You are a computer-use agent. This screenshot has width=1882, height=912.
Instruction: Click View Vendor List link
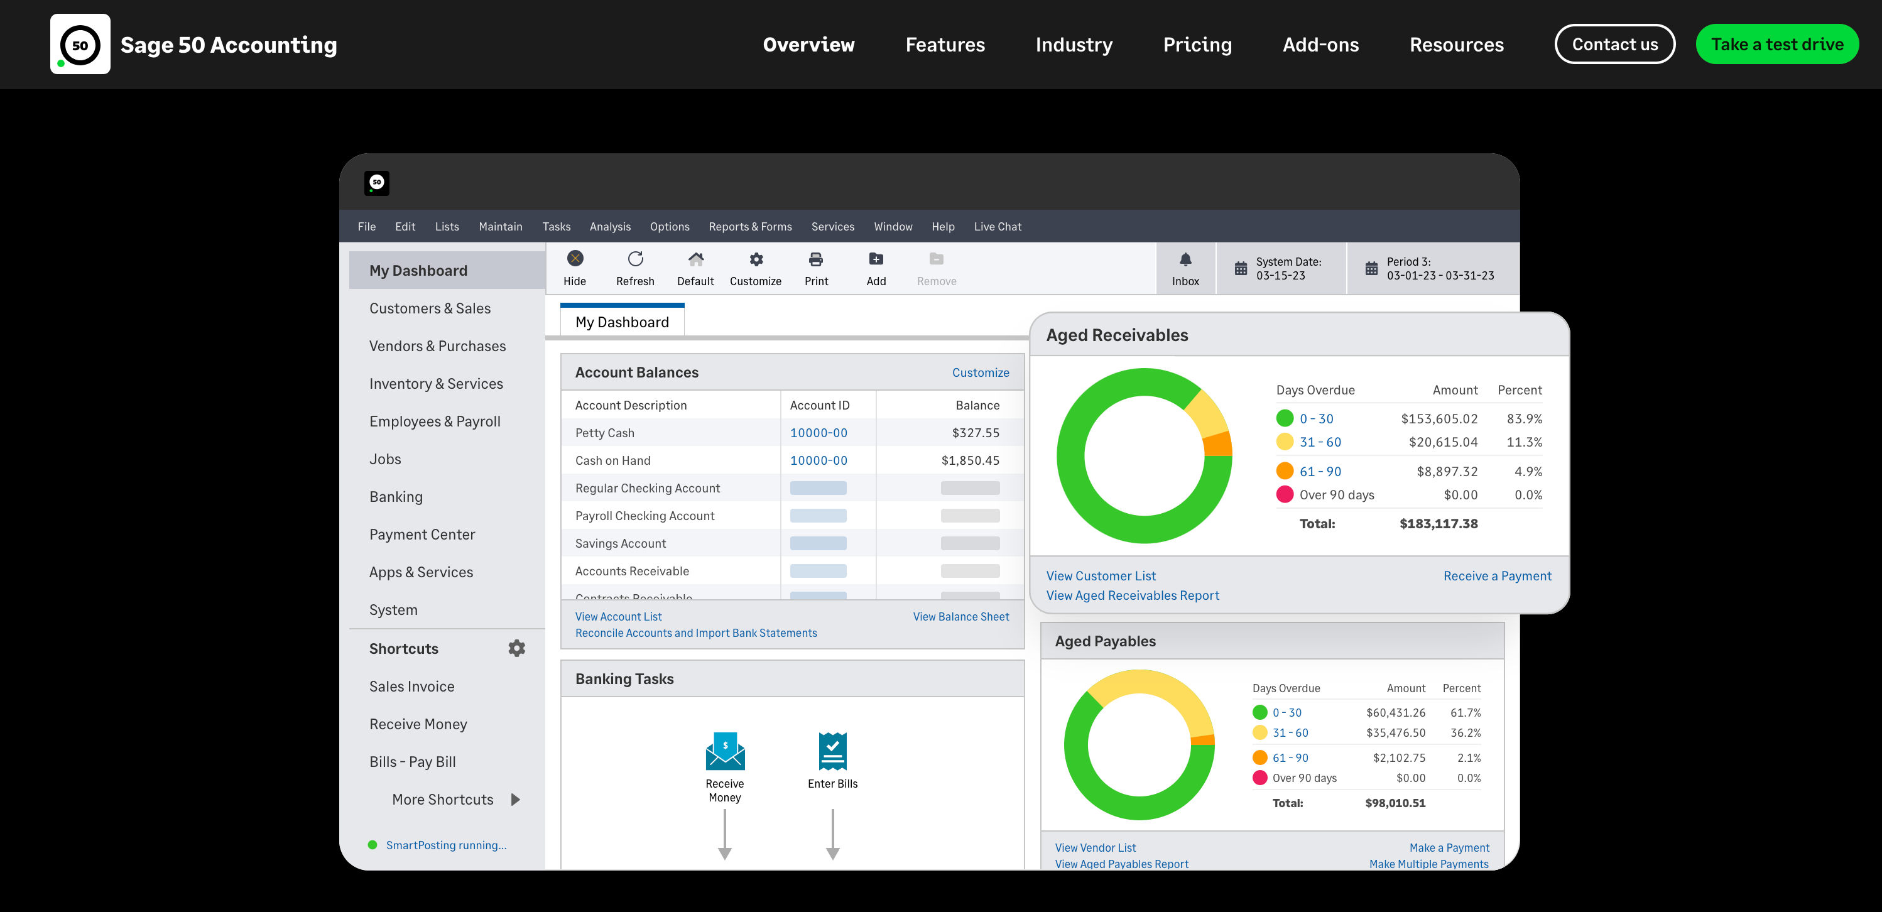(x=1094, y=848)
